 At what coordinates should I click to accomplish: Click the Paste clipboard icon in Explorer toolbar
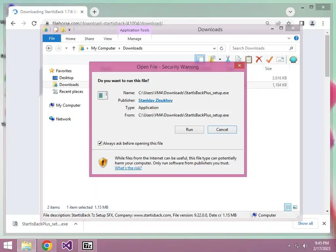pos(249,59)
